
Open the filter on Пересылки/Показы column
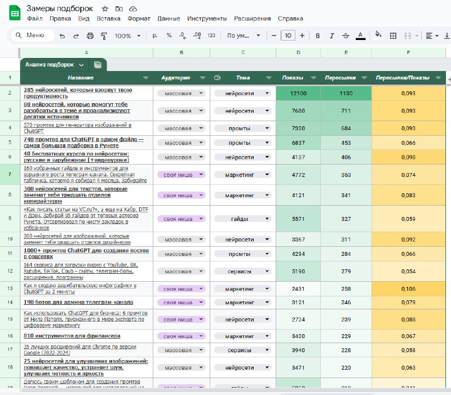tap(439, 78)
